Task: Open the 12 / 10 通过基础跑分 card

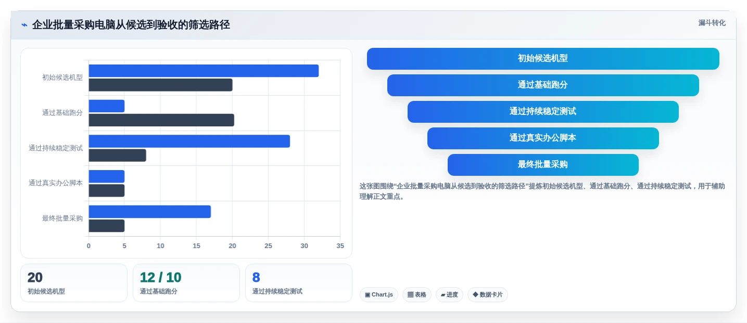Action: [186, 283]
